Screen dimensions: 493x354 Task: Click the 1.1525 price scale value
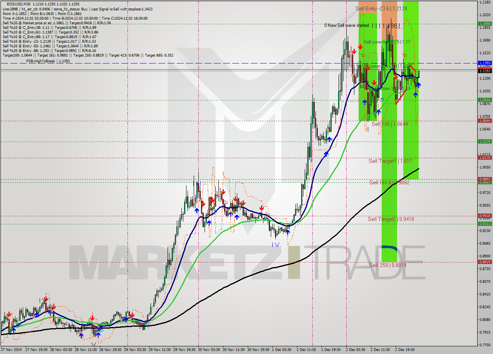(485, 53)
